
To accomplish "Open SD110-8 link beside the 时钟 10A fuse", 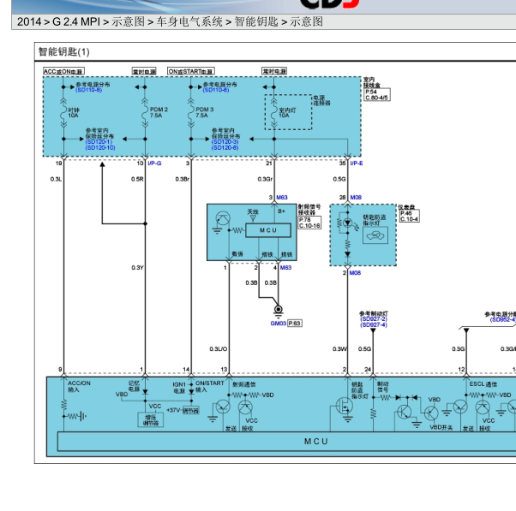I will (88, 90).
